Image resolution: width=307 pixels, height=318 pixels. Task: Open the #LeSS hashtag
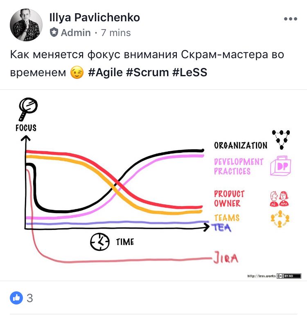click(190, 72)
